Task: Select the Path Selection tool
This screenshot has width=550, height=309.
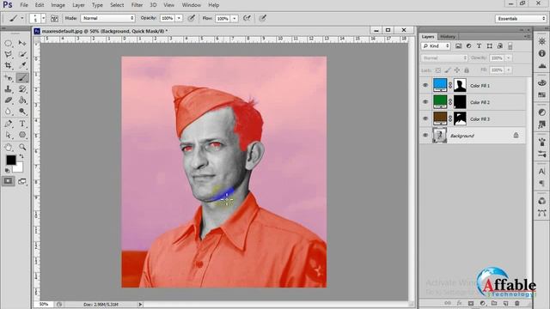Action: 9,136
